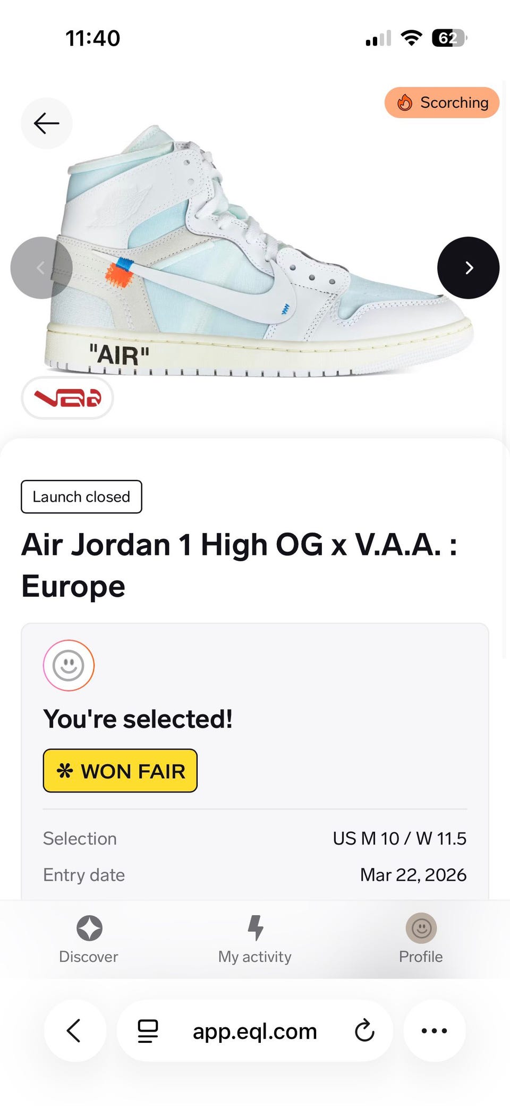
Task: Tap the Launch closed status label
Action: [81, 497]
